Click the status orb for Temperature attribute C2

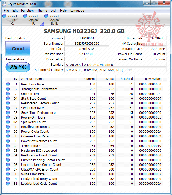(8, 146)
